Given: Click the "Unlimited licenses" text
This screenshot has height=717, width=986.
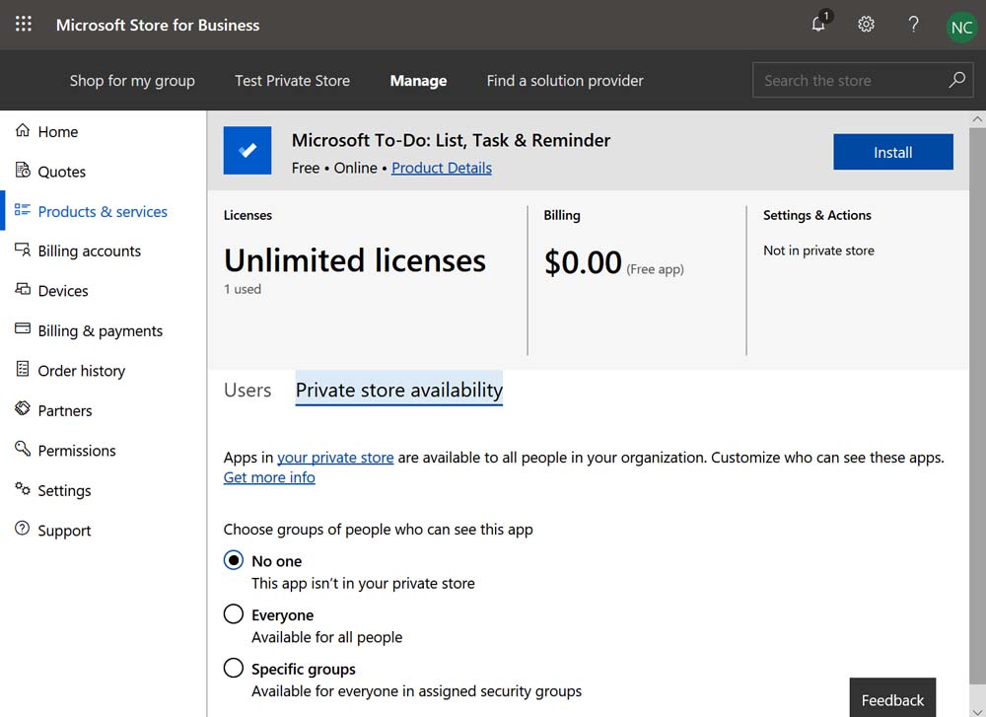Looking at the screenshot, I should tap(355, 260).
